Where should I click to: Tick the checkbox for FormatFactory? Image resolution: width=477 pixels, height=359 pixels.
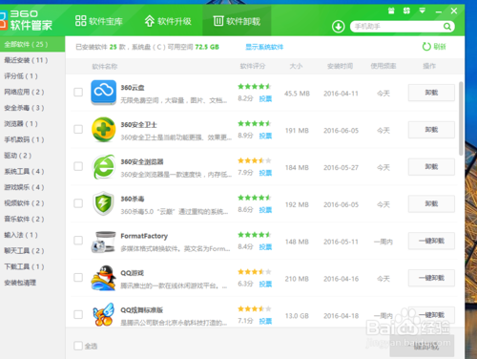coord(78,241)
